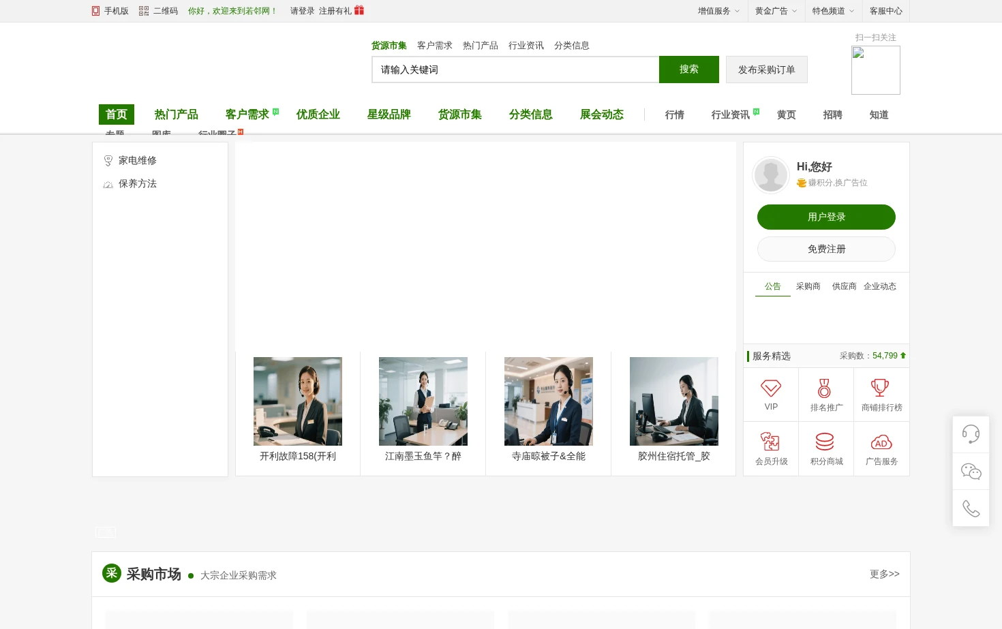Click the phone floating sidebar icon
1002x629 pixels.
[971, 508]
